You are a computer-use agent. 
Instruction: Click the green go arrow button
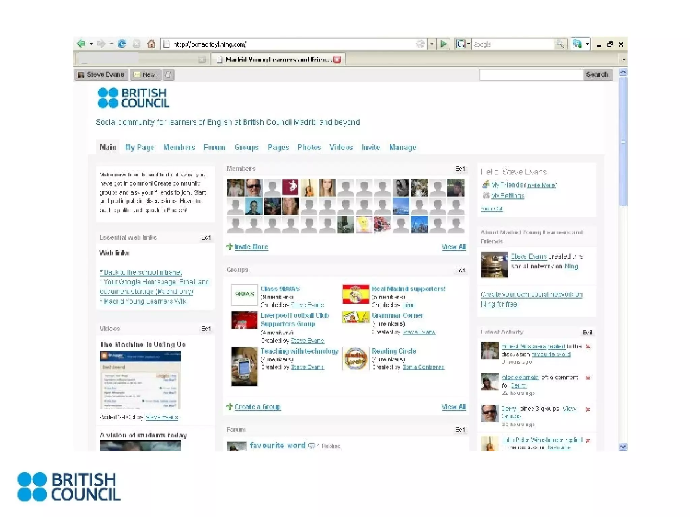click(444, 44)
